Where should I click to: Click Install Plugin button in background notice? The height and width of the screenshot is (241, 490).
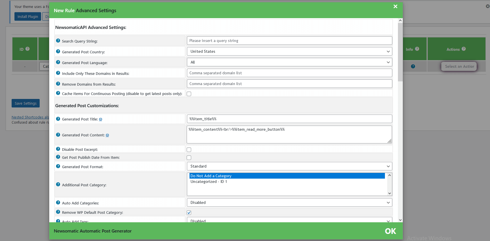click(x=28, y=16)
